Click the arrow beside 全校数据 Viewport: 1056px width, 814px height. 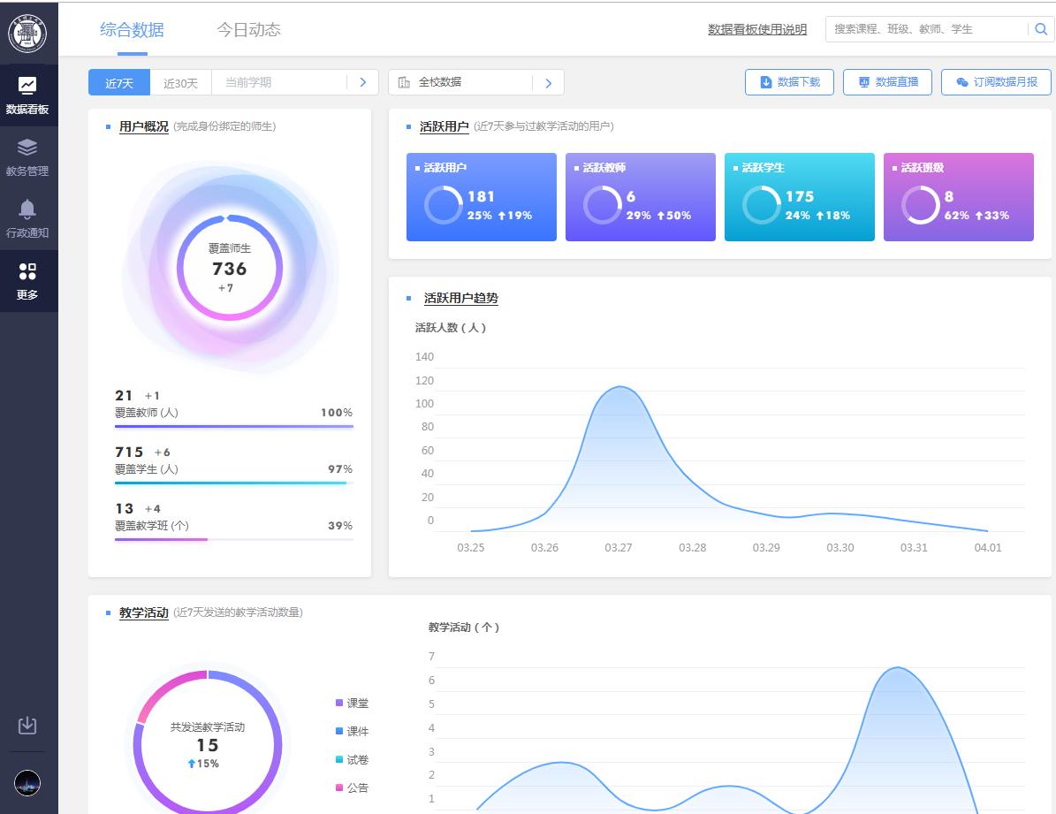[548, 83]
